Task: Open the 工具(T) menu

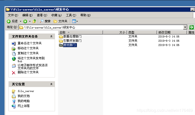Action: pyautogui.click(x=71, y=15)
